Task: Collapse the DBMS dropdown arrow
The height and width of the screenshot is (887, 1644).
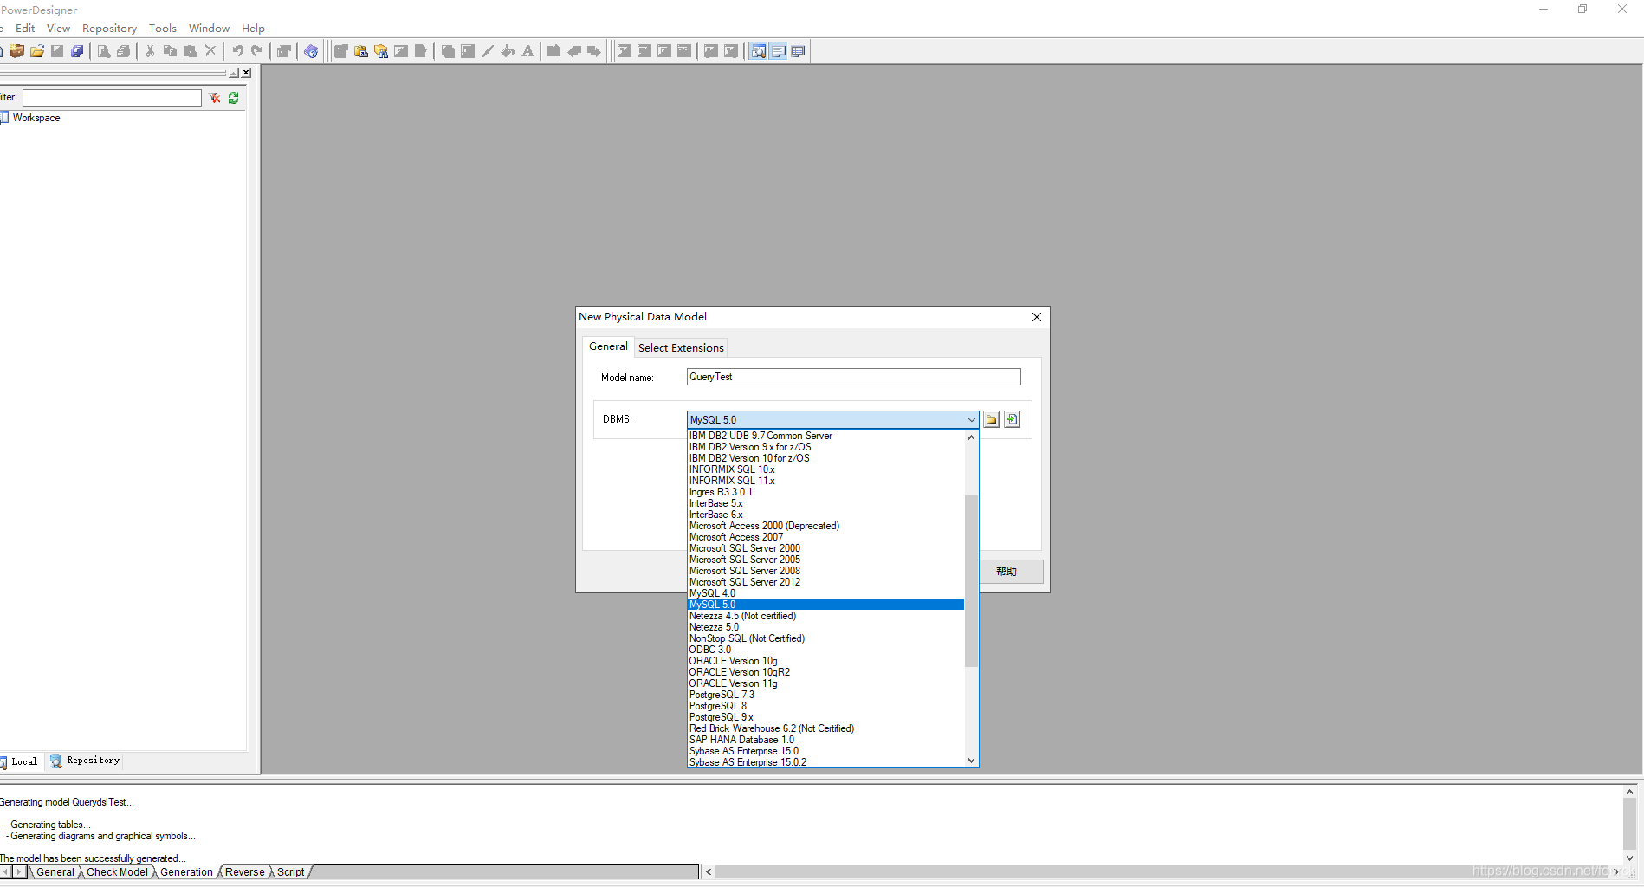Action: [971, 419]
